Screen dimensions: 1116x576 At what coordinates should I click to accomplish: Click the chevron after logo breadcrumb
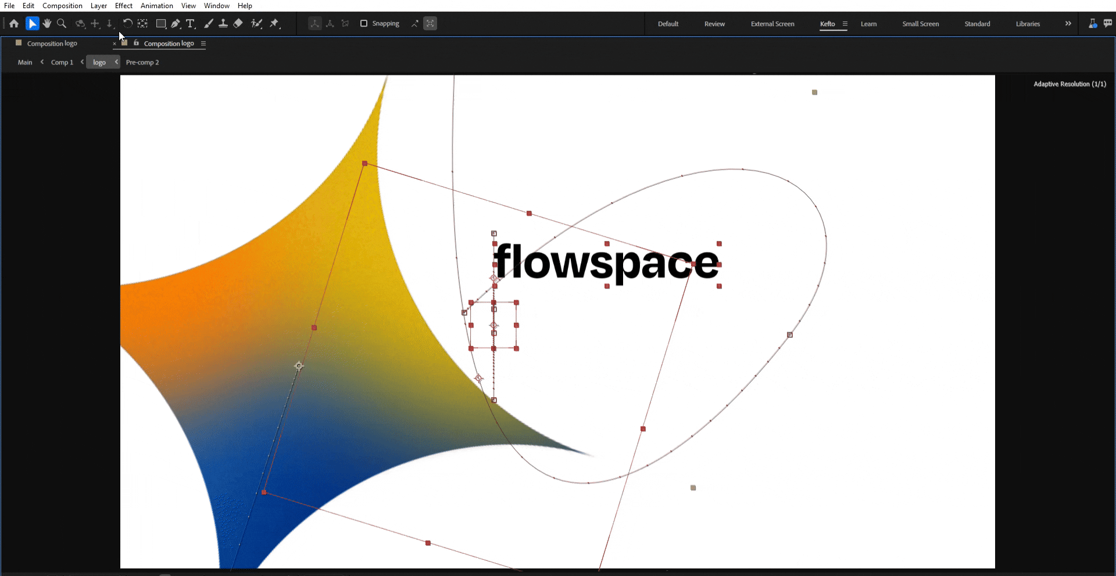point(116,62)
